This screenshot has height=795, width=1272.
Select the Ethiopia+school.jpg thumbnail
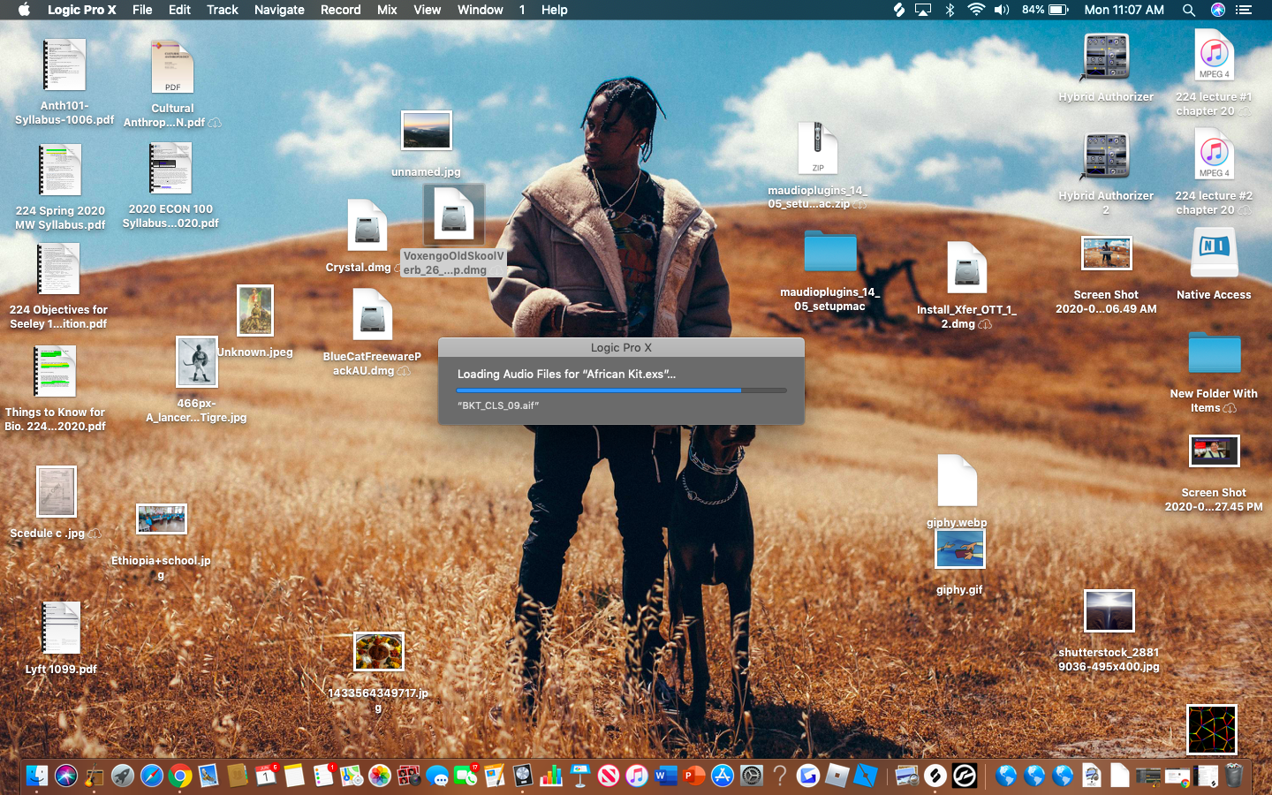(x=162, y=519)
